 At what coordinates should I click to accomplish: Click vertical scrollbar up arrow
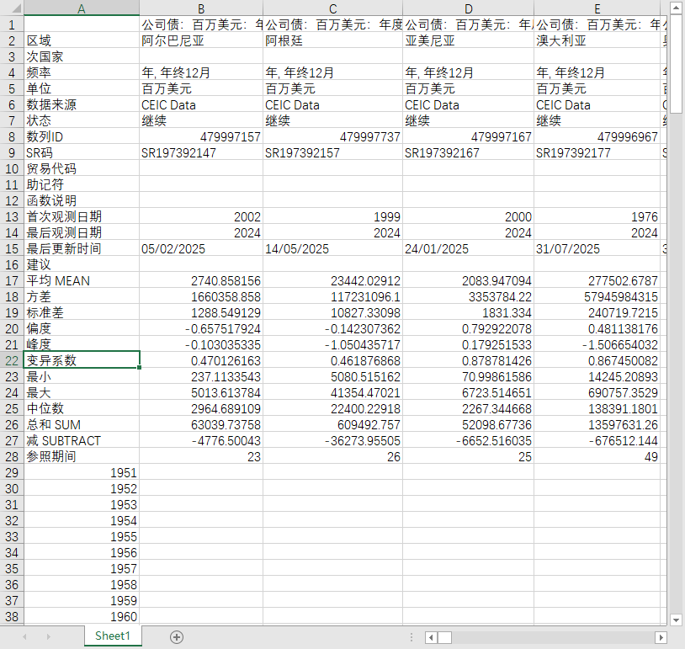pyautogui.click(x=676, y=8)
